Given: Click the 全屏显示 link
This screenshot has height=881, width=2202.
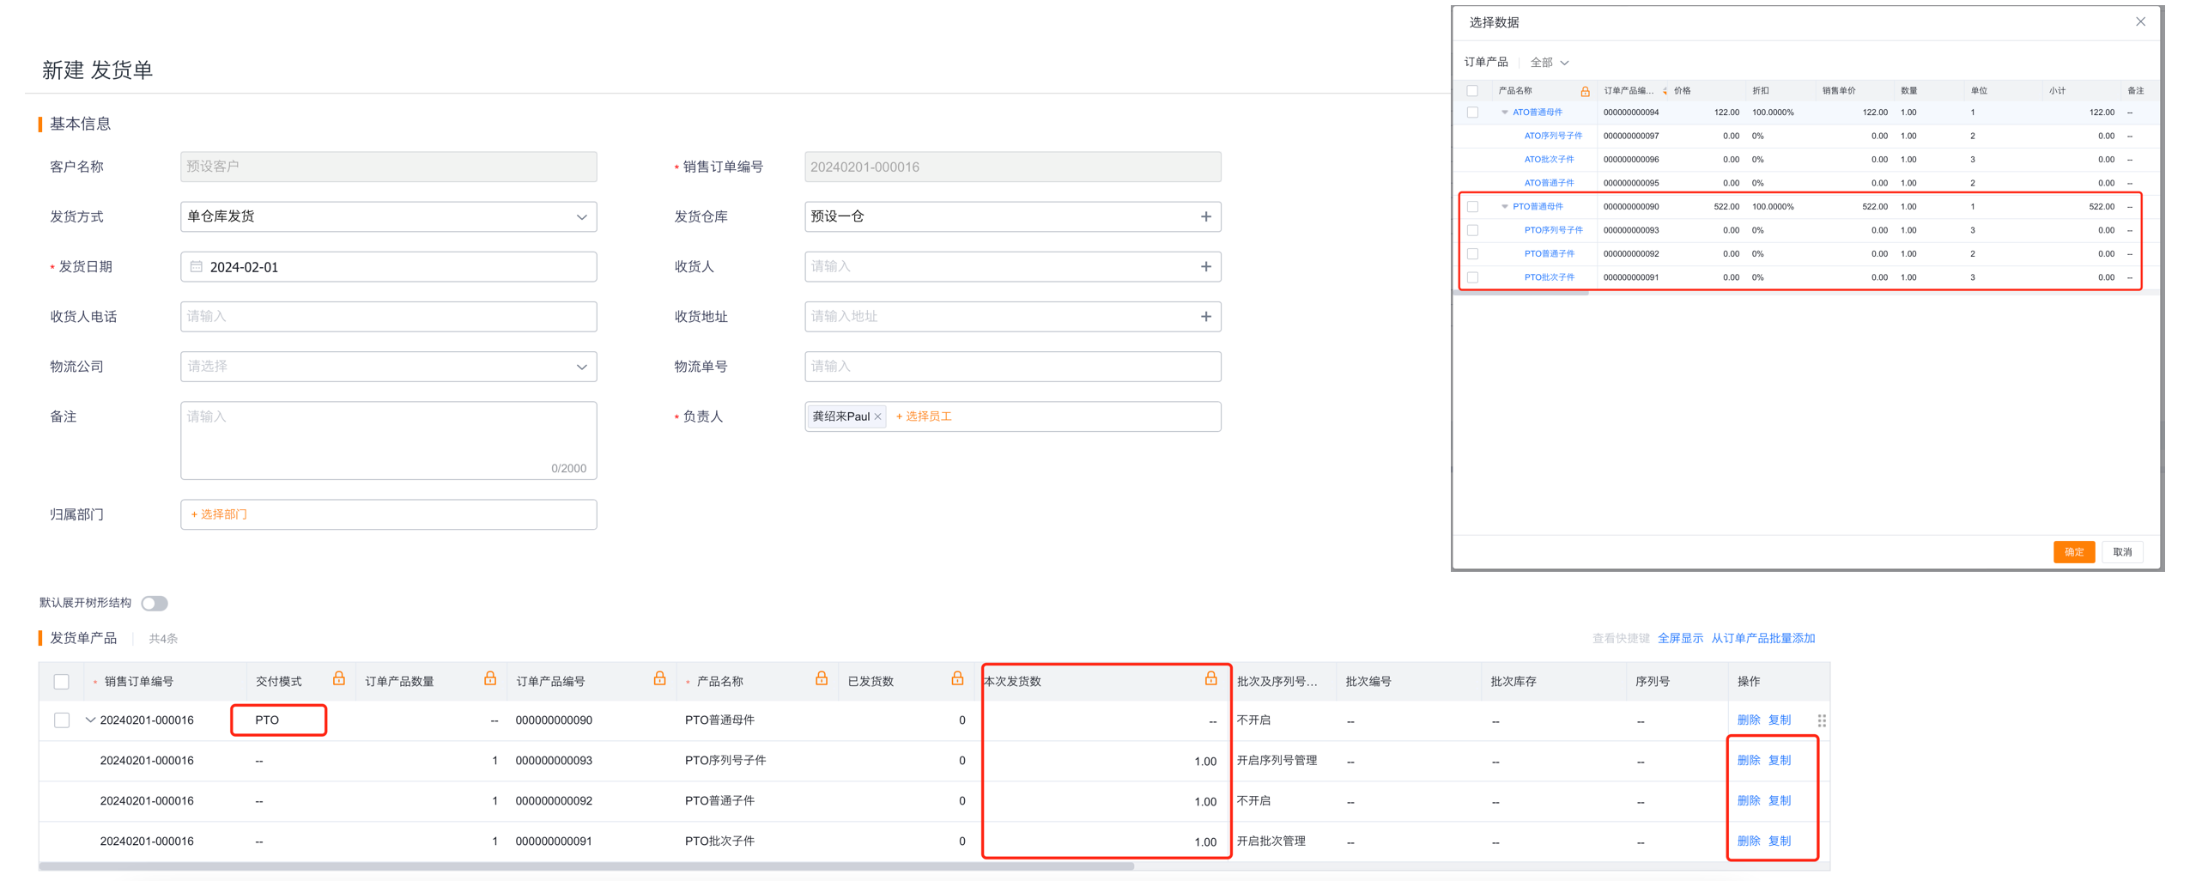Looking at the screenshot, I should pyautogui.click(x=1679, y=638).
